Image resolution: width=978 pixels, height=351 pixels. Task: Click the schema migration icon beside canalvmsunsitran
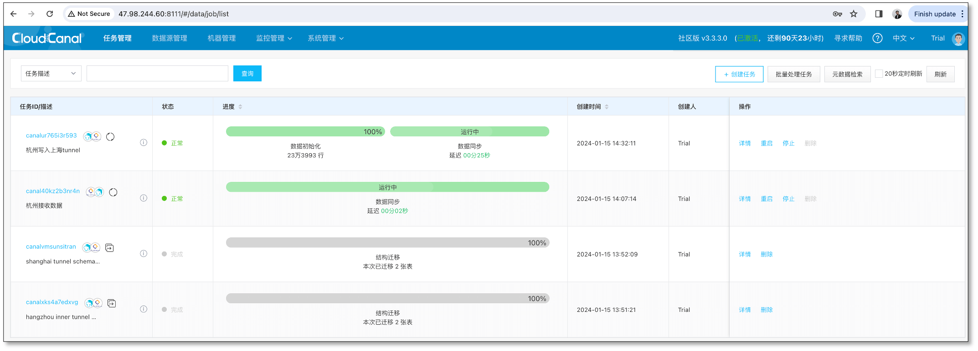[109, 247]
